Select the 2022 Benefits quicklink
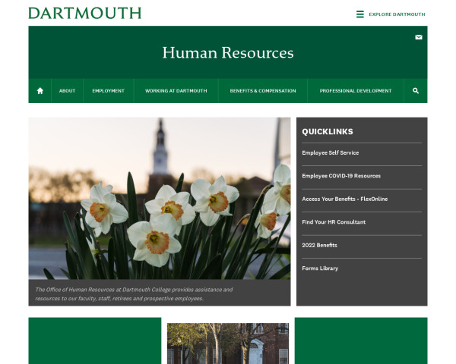 click(x=319, y=245)
